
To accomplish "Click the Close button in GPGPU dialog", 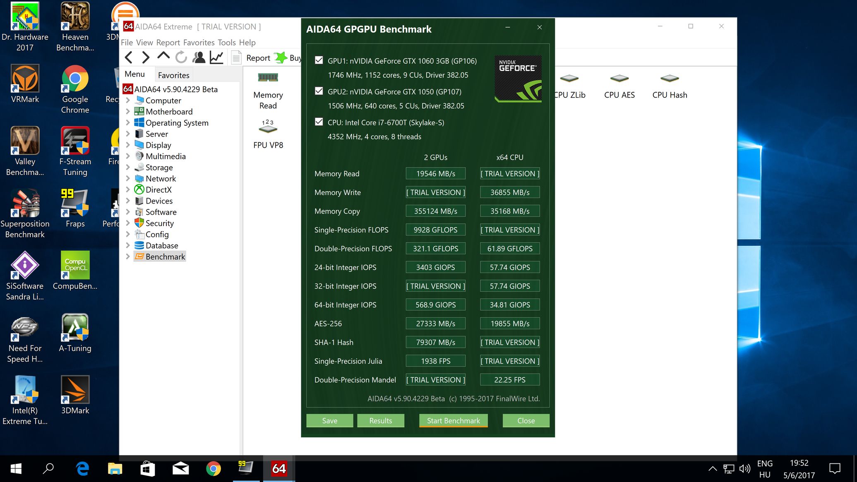I will pyautogui.click(x=526, y=420).
